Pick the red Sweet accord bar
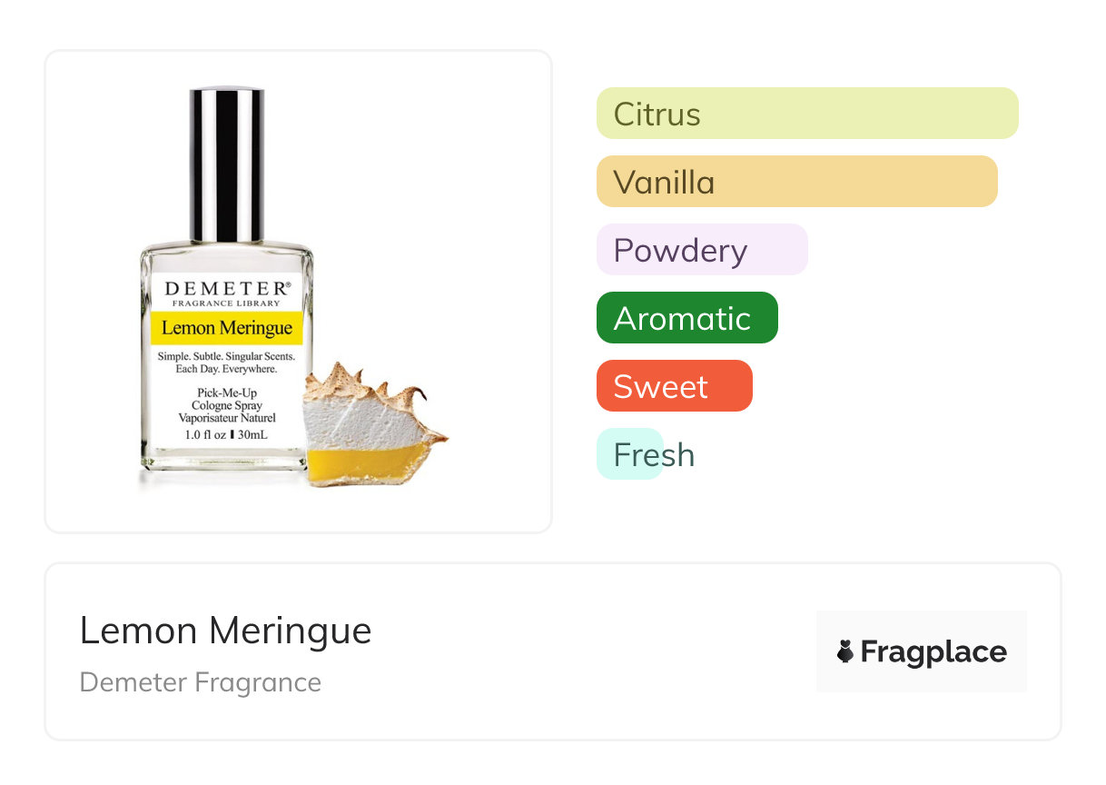 coord(675,386)
